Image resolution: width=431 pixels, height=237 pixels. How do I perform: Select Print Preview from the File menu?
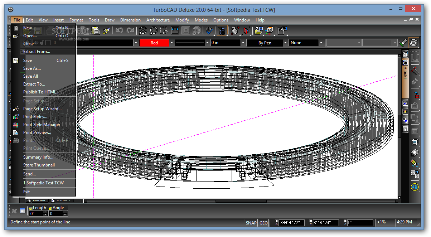(37, 132)
